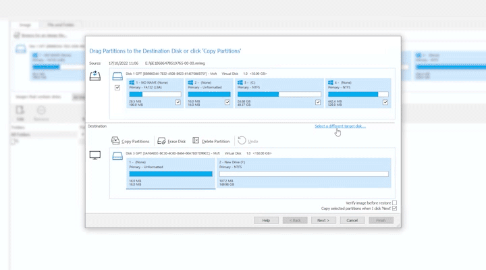
Task: Click the Delete Partition toolbar icon
Action: coord(196,141)
